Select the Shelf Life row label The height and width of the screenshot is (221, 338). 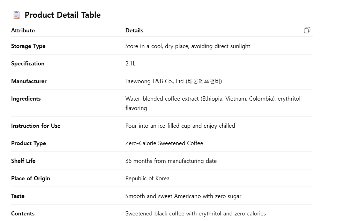(x=23, y=161)
